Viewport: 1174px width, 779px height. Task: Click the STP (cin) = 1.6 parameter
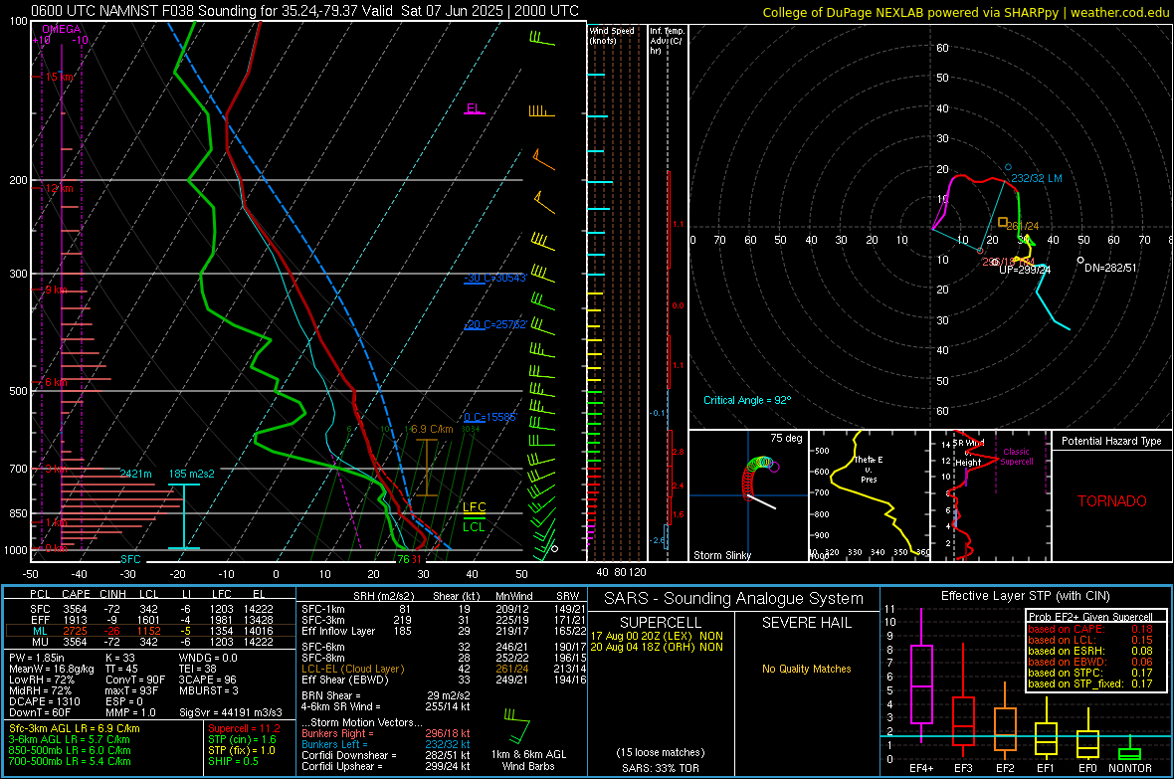tap(242, 739)
